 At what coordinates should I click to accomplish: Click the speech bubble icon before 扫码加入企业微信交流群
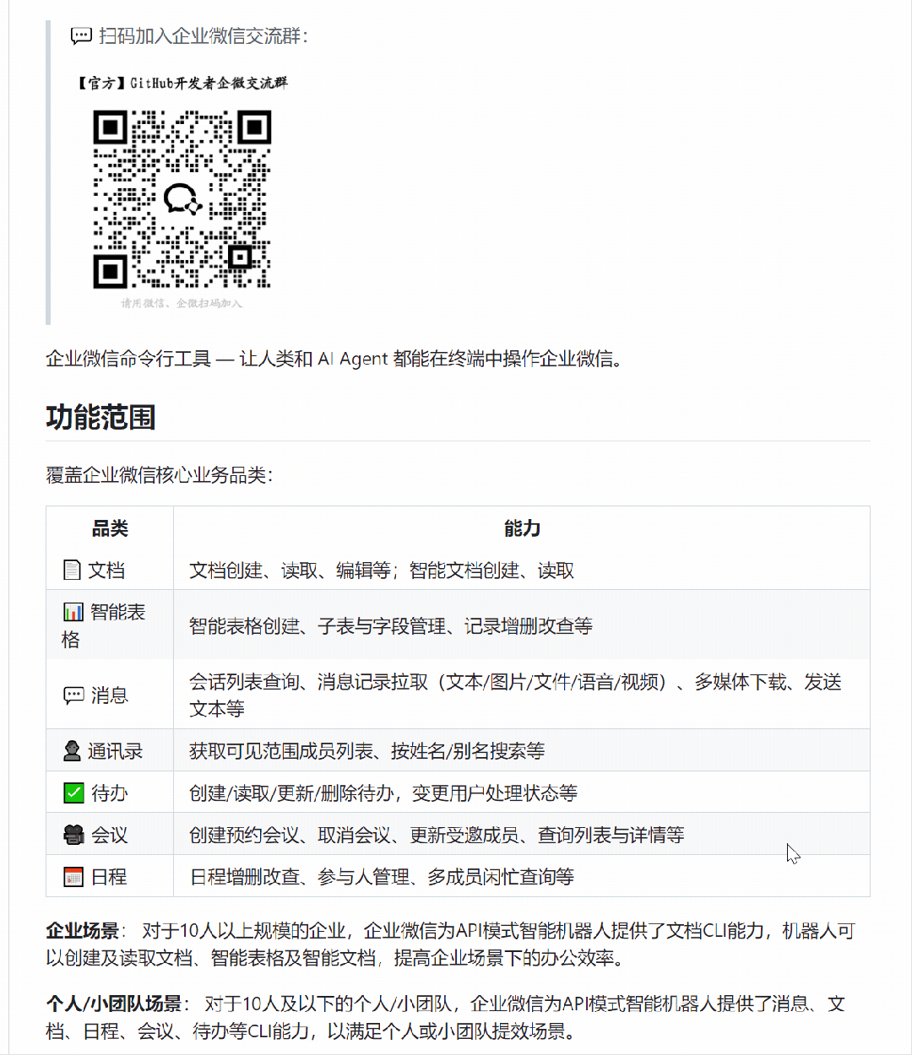(x=81, y=35)
